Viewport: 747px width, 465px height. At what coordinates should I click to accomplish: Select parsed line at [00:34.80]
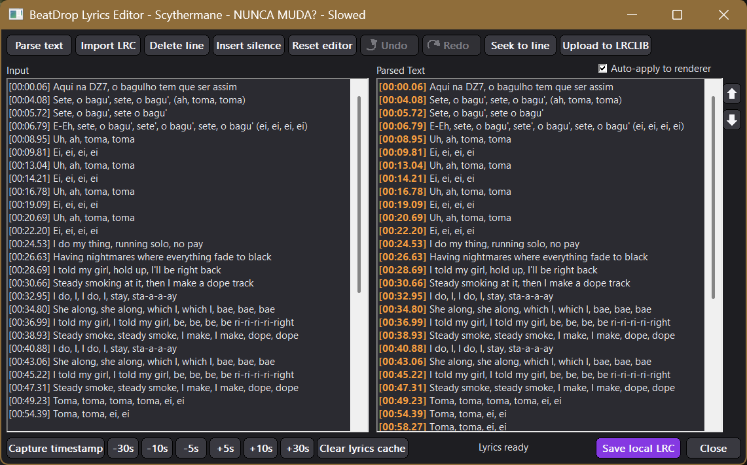[x=515, y=309]
